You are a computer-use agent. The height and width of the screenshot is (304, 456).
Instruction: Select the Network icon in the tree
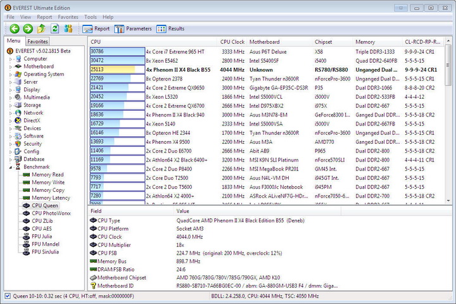tap(18, 113)
